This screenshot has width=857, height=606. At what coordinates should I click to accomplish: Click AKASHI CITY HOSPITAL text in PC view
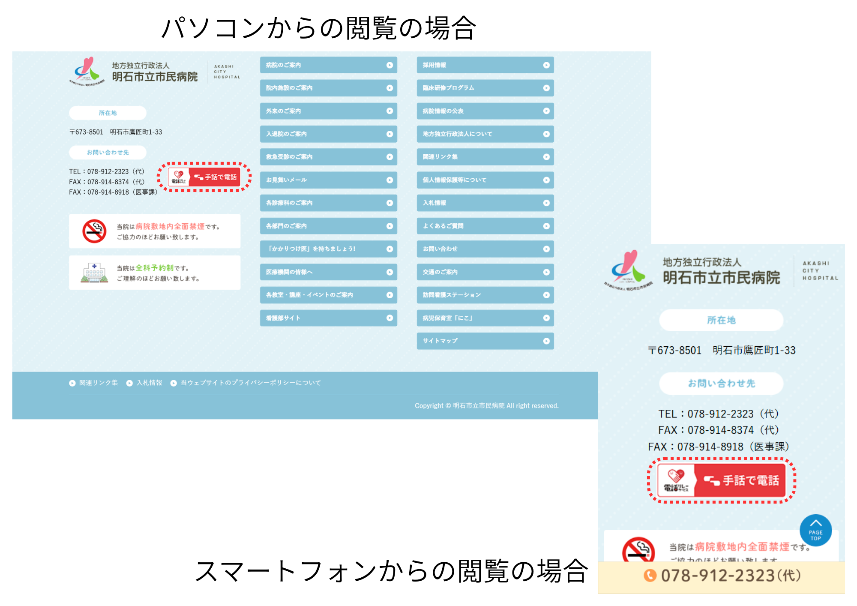click(227, 72)
